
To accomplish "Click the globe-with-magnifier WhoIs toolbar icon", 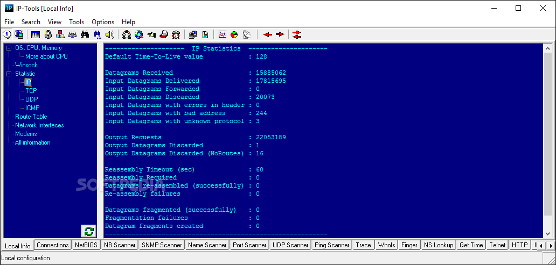I will coord(139,34).
